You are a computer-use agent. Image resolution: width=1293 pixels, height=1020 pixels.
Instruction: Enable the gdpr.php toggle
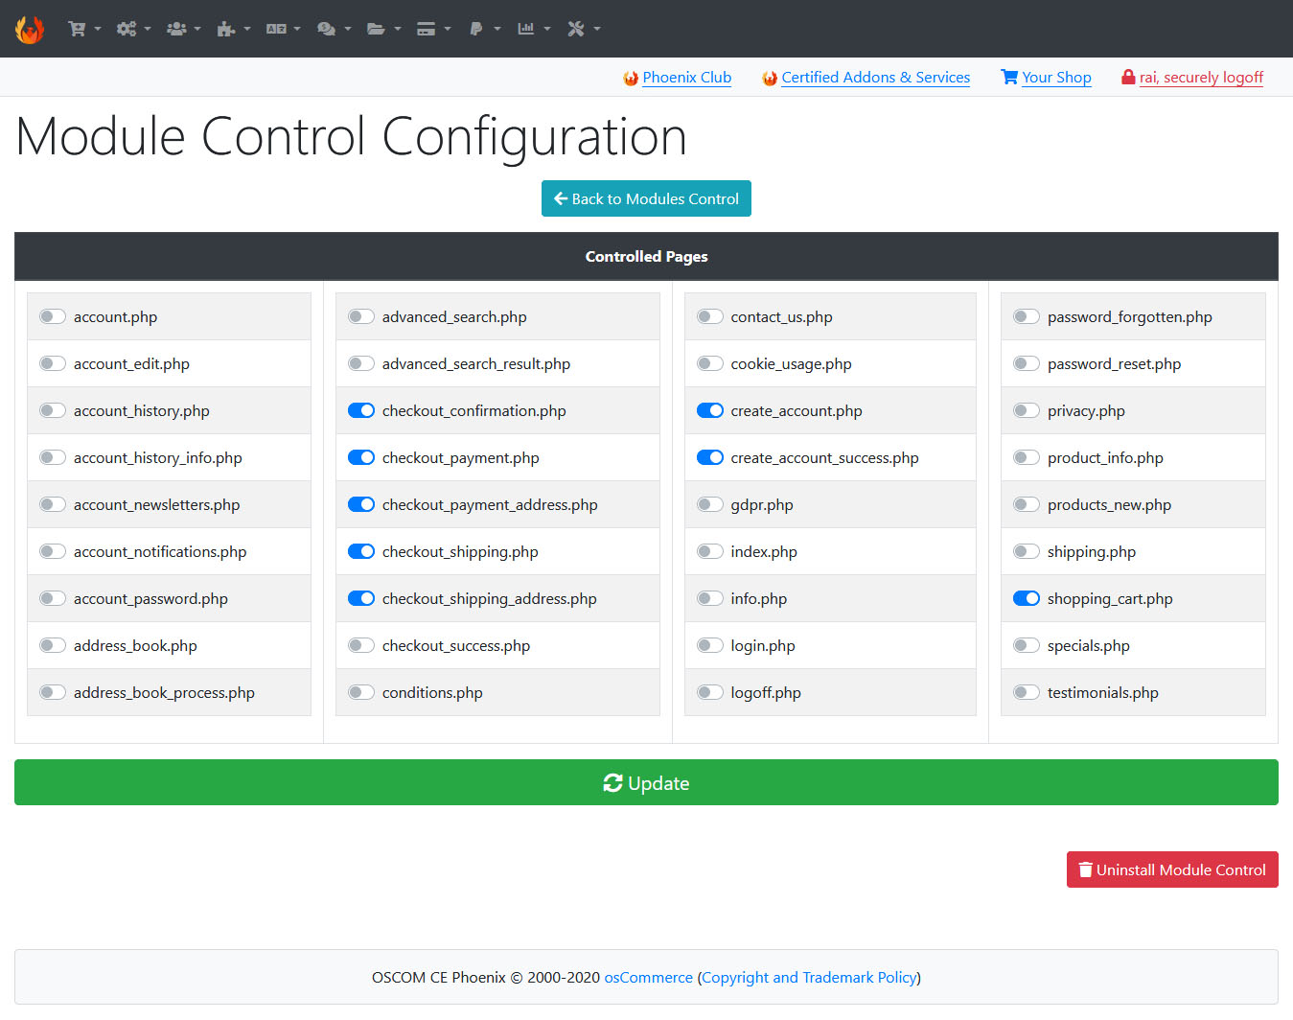pyautogui.click(x=710, y=504)
